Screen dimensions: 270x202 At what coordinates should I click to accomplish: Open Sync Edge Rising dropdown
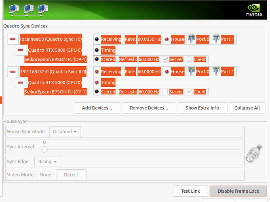point(48,162)
